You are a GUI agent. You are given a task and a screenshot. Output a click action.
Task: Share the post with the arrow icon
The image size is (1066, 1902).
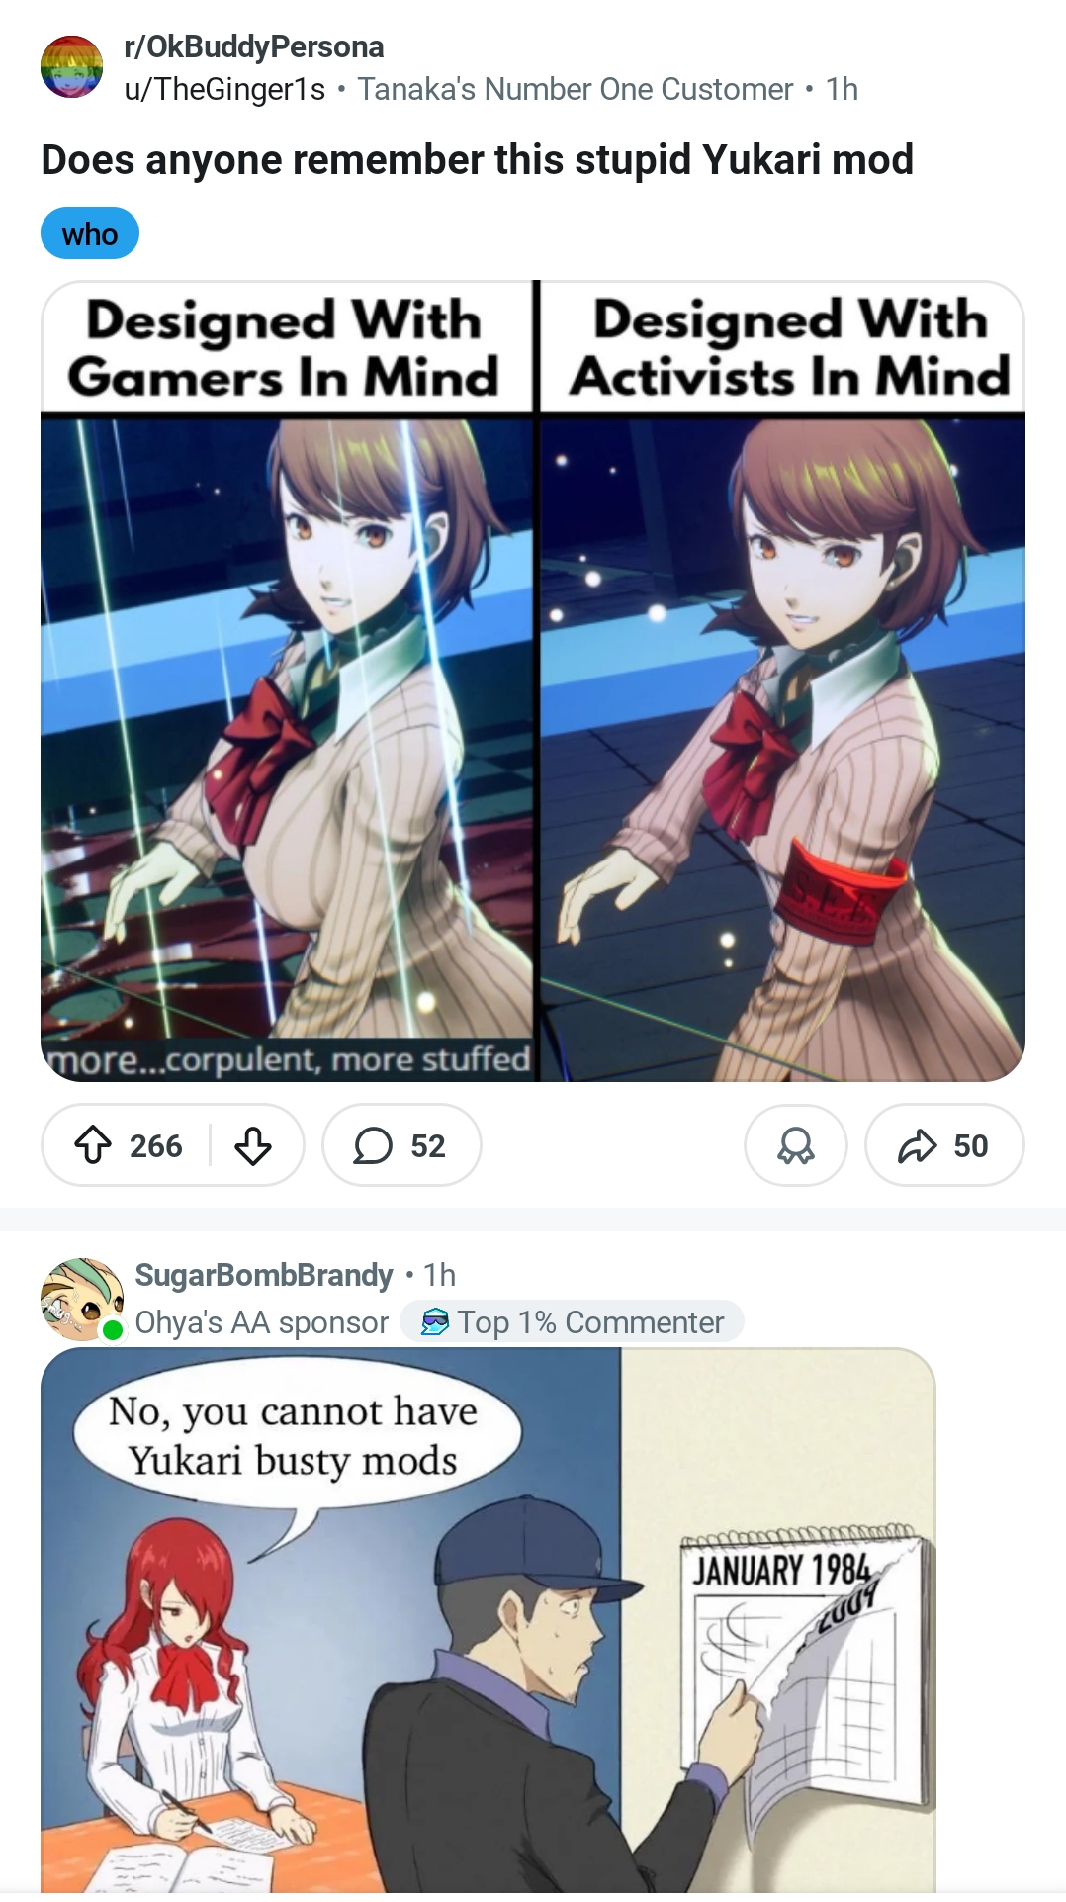click(x=917, y=1145)
